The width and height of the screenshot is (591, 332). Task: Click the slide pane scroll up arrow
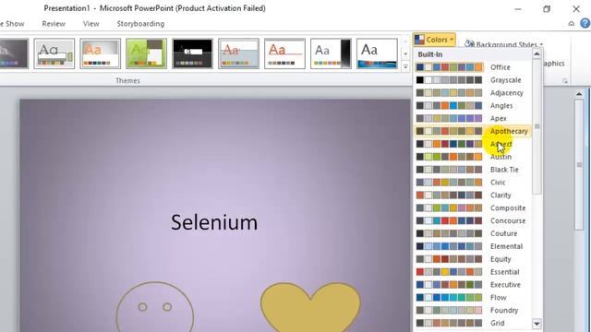tap(579, 94)
